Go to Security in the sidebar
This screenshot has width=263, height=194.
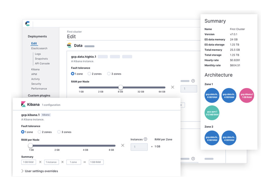[36, 84]
